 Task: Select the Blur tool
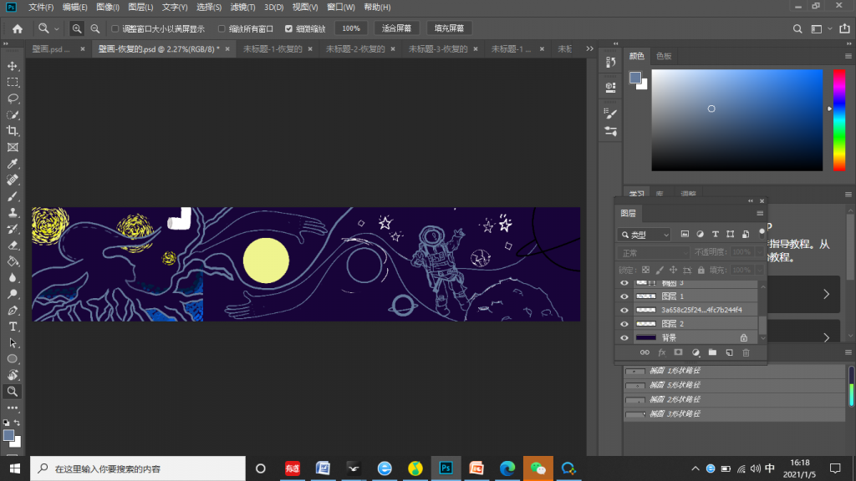point(12,277)
